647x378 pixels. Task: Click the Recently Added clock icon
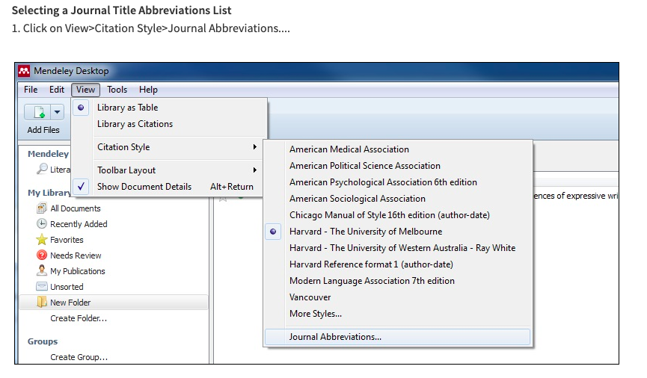[42, 224]
